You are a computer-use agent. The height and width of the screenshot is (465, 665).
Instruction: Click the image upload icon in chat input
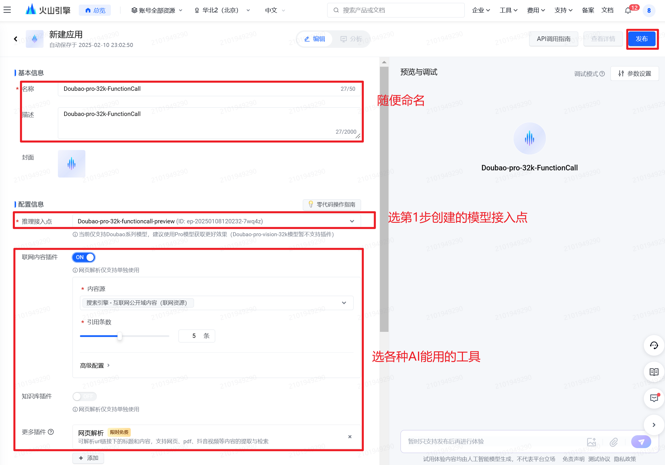coord(591,442)
